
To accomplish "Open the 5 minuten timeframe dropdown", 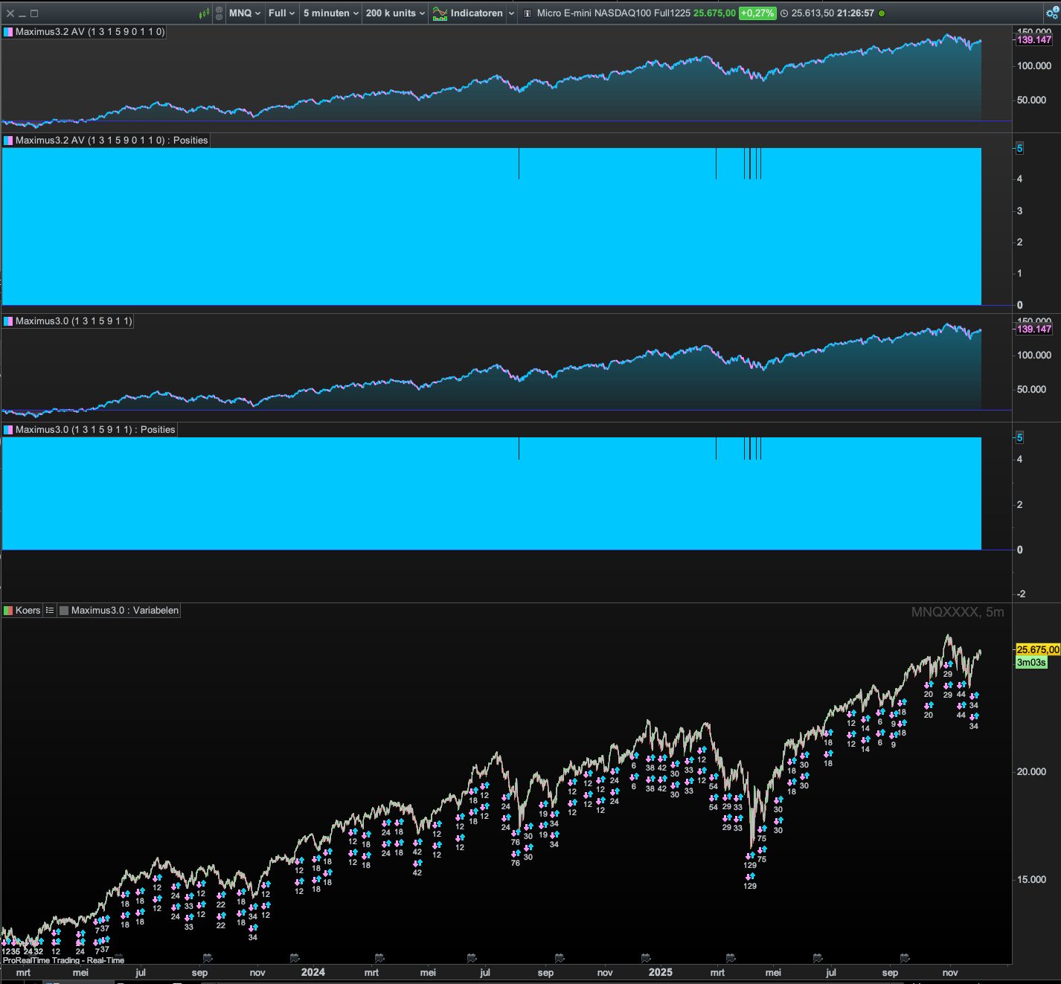I will (x=331, y=13).
